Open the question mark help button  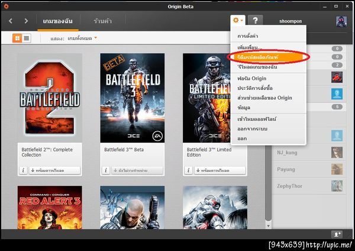pyautogui.click(x=255, y=20)
